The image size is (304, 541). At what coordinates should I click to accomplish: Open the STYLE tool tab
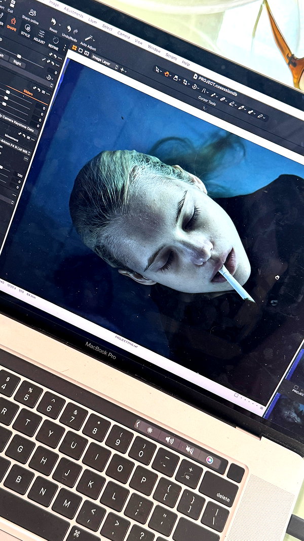26,30
